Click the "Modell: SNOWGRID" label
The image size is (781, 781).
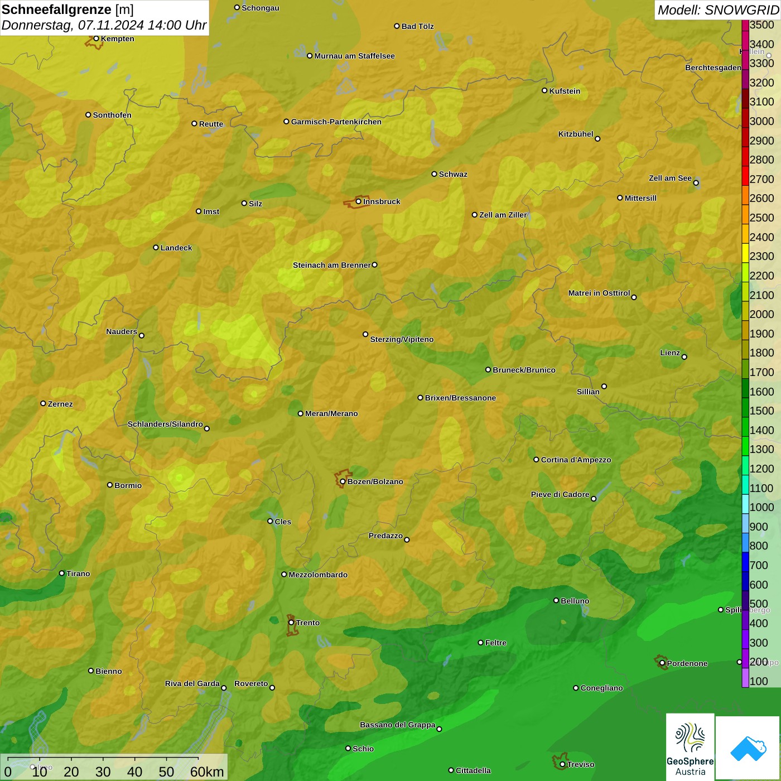click(x=718, y=10)
